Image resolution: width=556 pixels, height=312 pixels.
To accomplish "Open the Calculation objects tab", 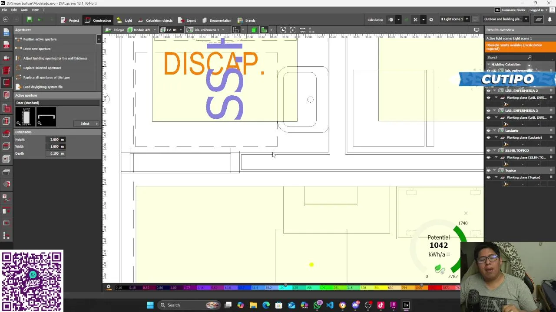I will [x=155, y=20].
